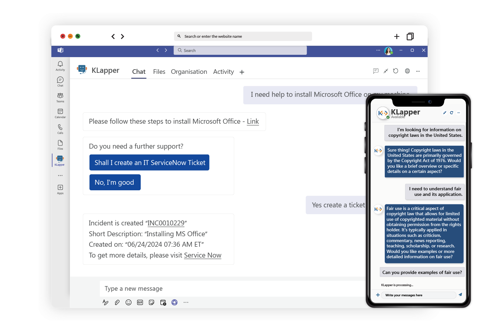Minimize the phone KLapper chat widget

[x=459, y=113]
